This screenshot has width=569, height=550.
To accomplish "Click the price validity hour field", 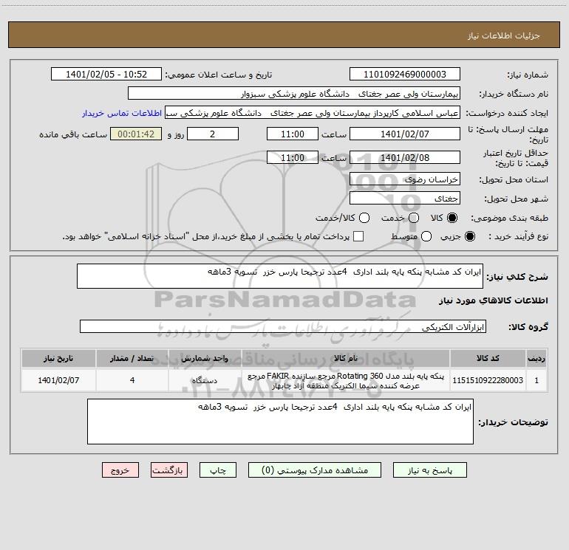I will [293, 157].
